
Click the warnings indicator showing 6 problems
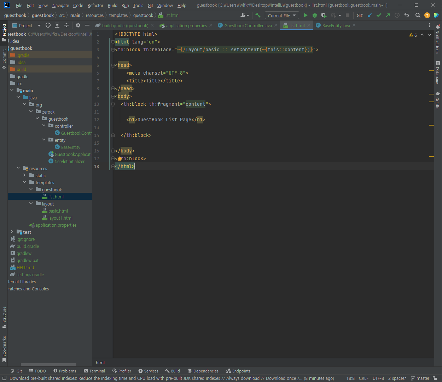tap(413, 35)
